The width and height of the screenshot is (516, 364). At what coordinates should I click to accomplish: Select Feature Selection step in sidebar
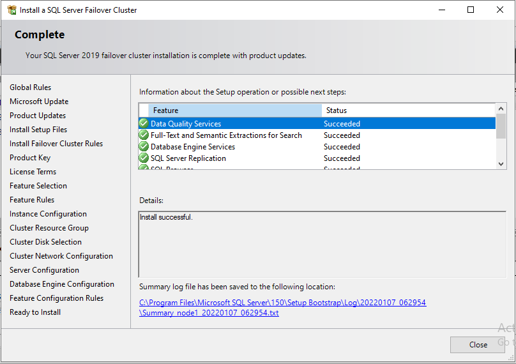tap(38, 186)
